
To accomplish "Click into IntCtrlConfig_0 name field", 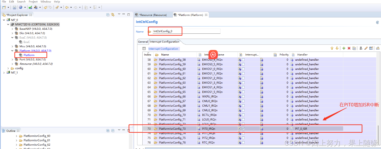I will coord(187,31).
